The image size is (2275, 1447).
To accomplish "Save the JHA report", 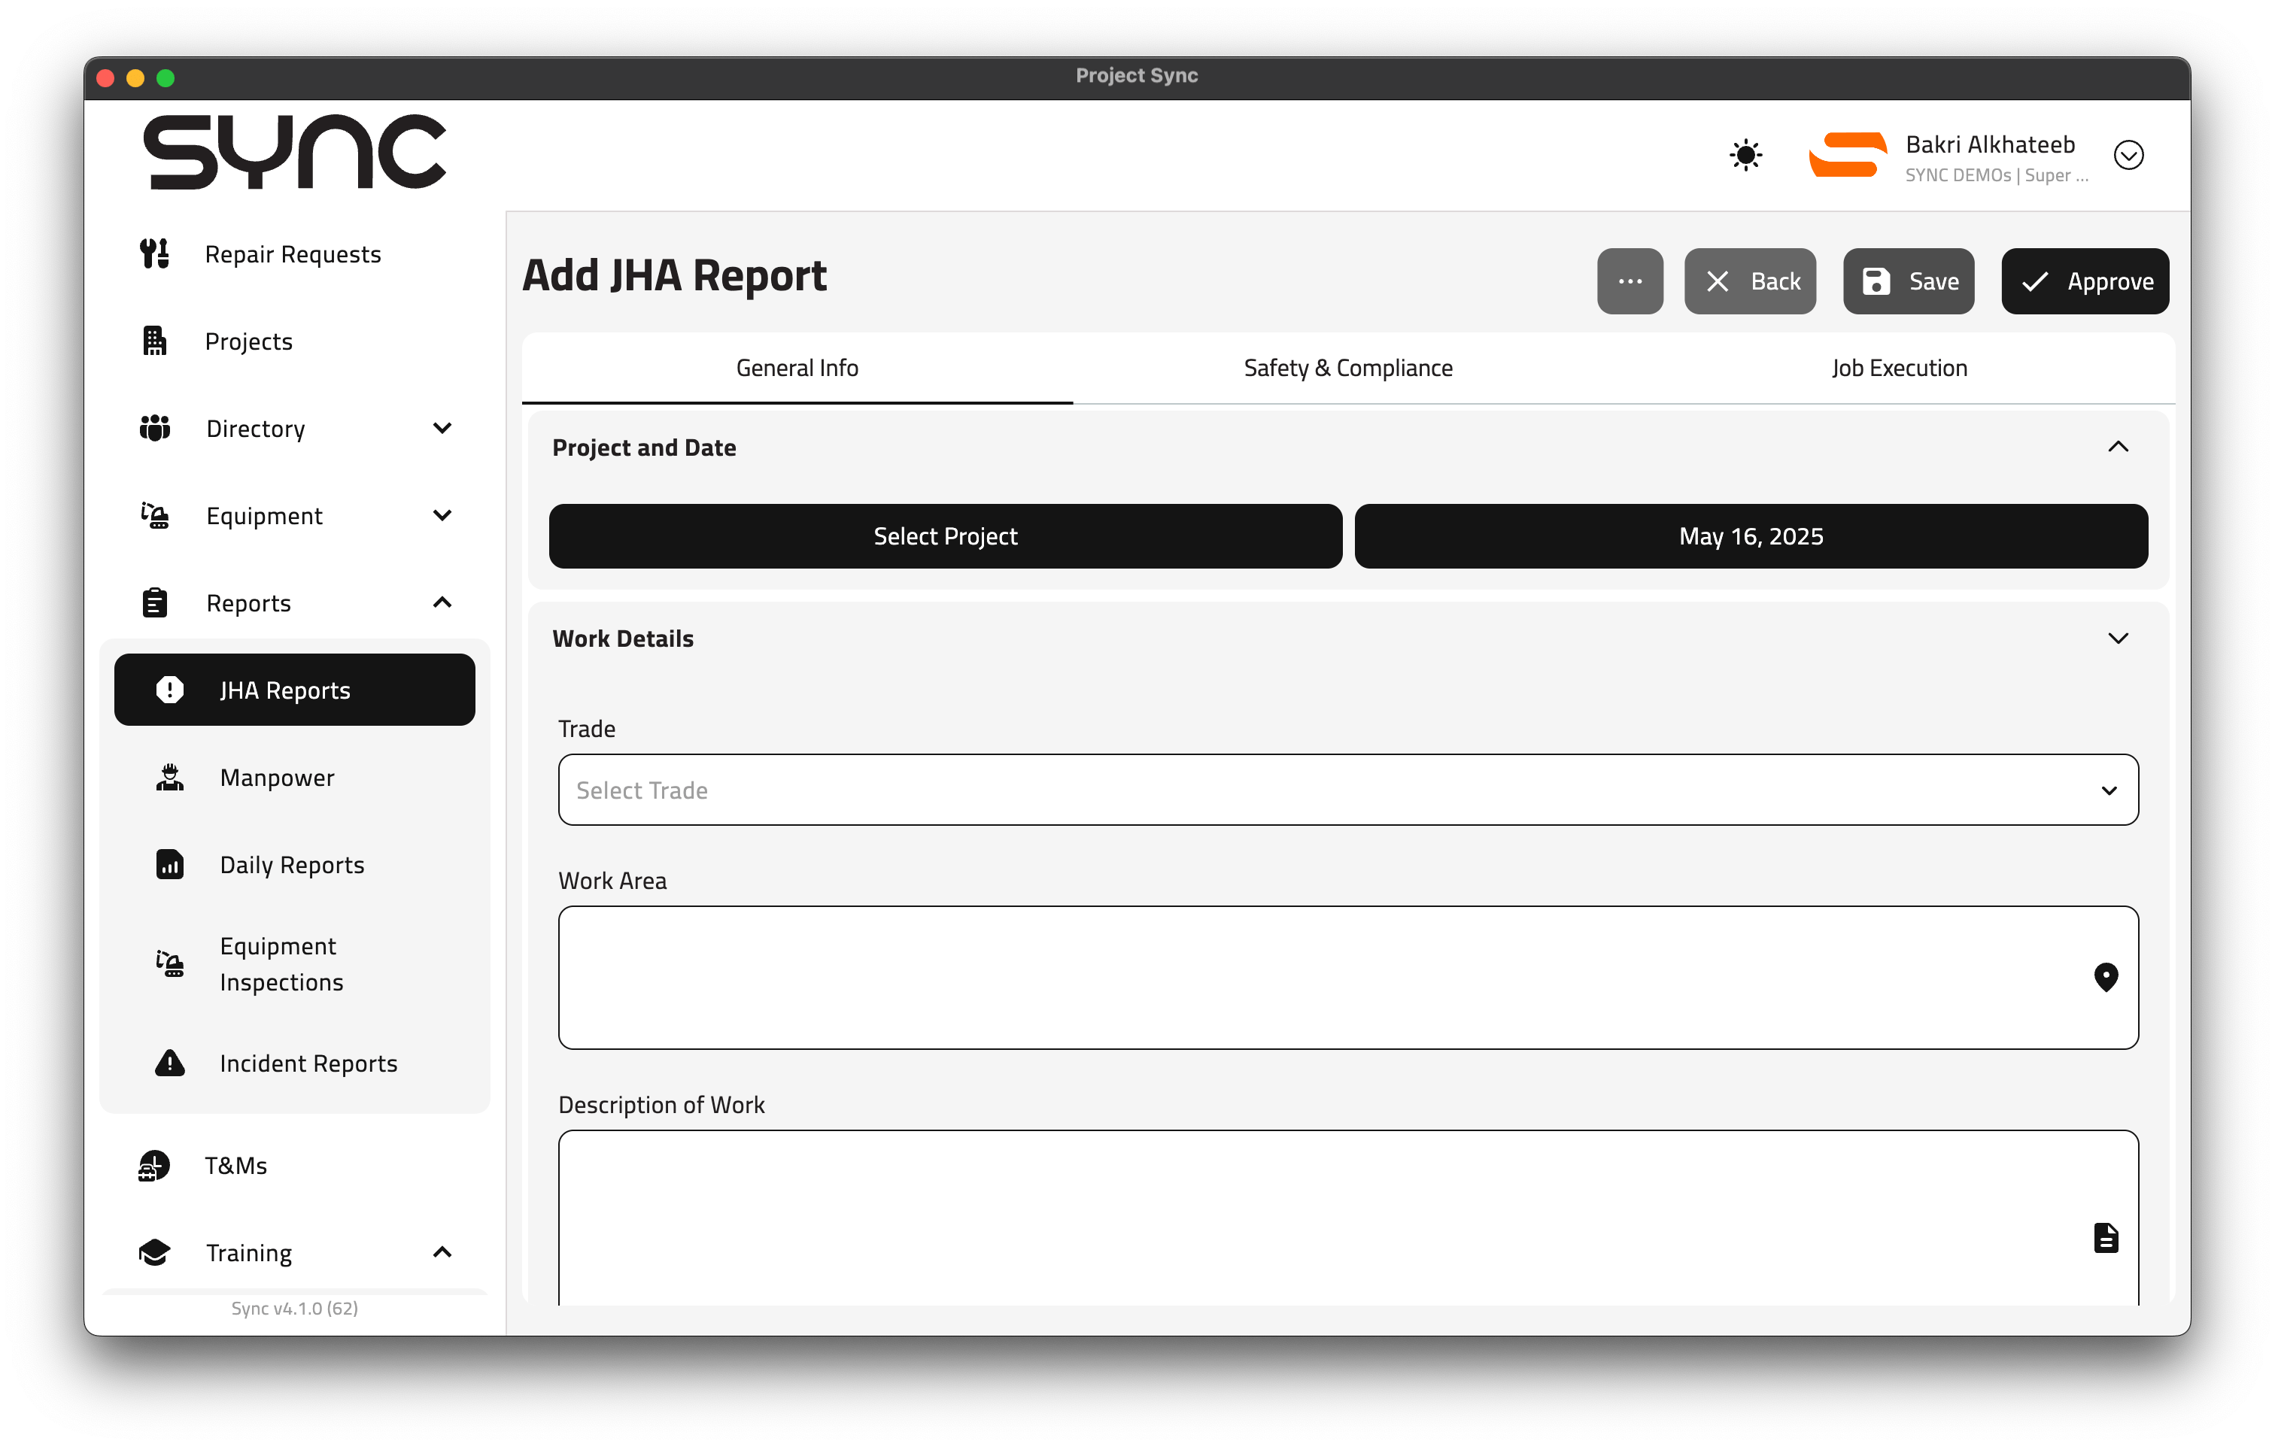I will coord(1909,281).
